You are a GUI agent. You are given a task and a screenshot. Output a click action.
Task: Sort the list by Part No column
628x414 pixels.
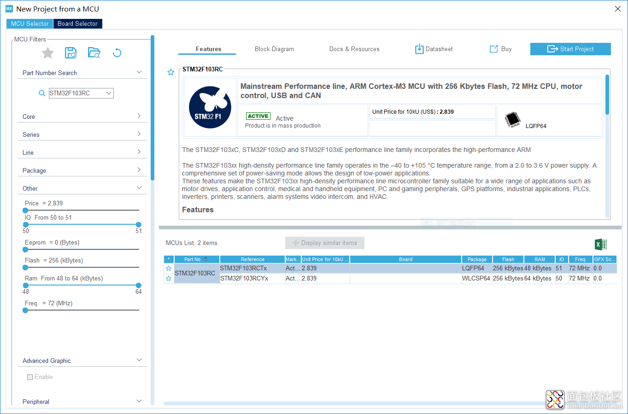(x=193, y=259)
